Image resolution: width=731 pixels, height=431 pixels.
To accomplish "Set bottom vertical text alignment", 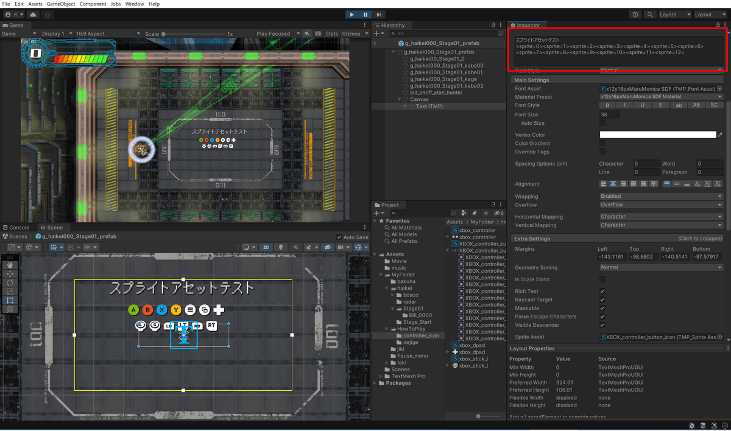I will pyautogui.click(x=687, y=184).
